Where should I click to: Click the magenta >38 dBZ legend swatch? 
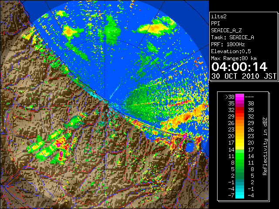[240, 97]
